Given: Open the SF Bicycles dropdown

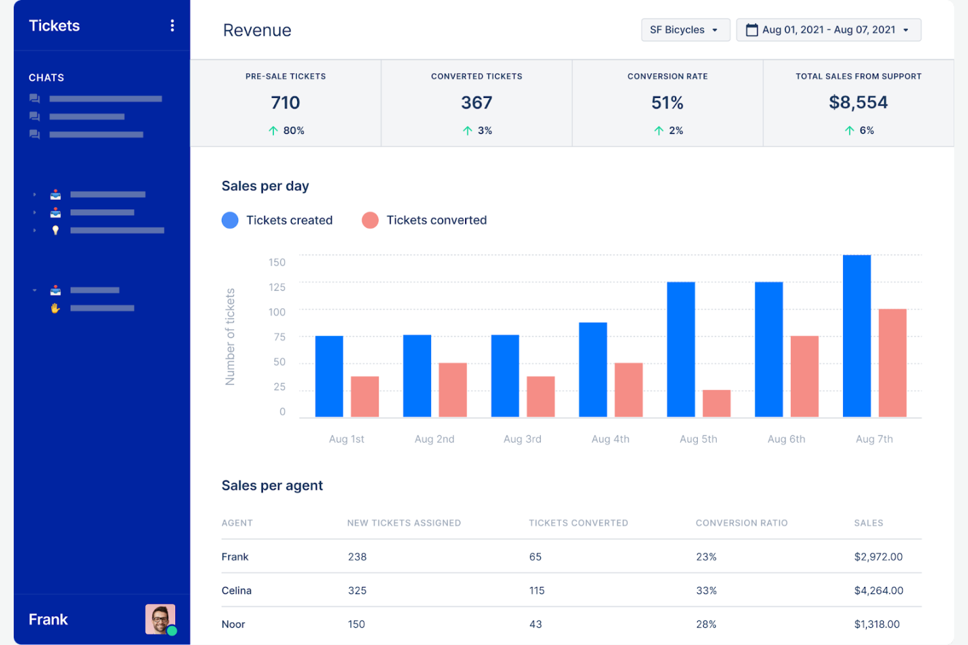Looking at the screenshot, I should click(x=685, y=30).
